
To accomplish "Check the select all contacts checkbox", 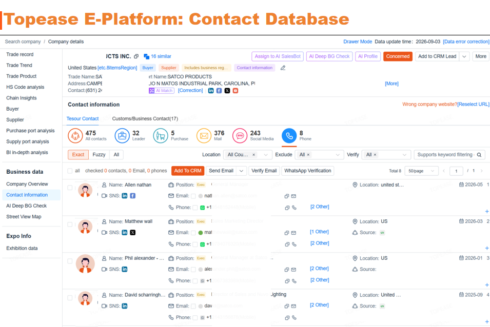I will [x=70, y=171].
